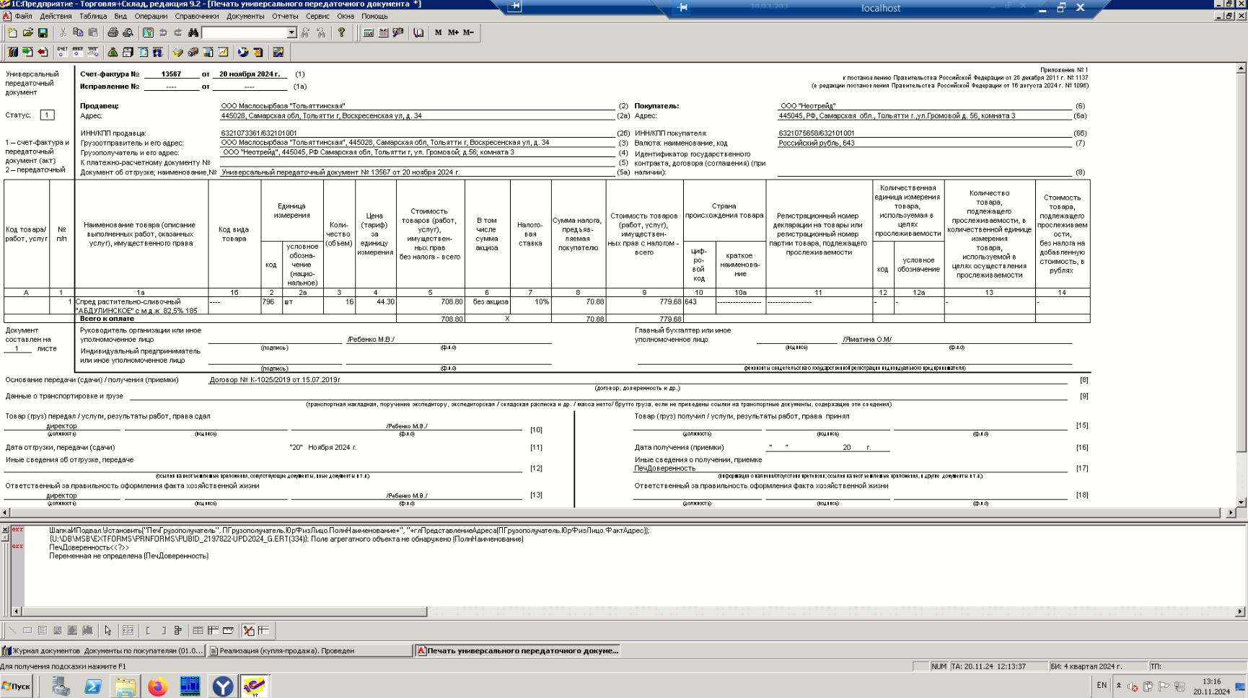Click the Yandex browser taskbar icon
Image resolution: width=1248 pixels, height=698 pixels.
click(x=222, y=686)
